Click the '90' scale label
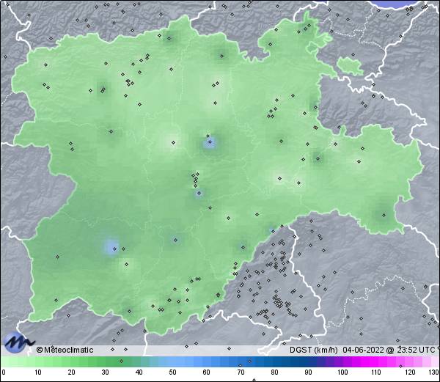440x382 pixels. [309, 372]
